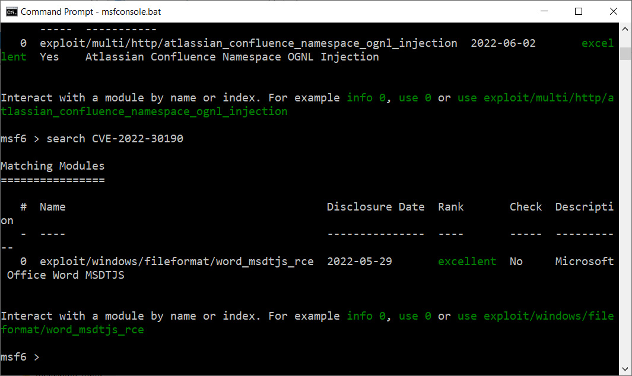
Task: Click the Disclosure Date column header text
Action: 375,206
